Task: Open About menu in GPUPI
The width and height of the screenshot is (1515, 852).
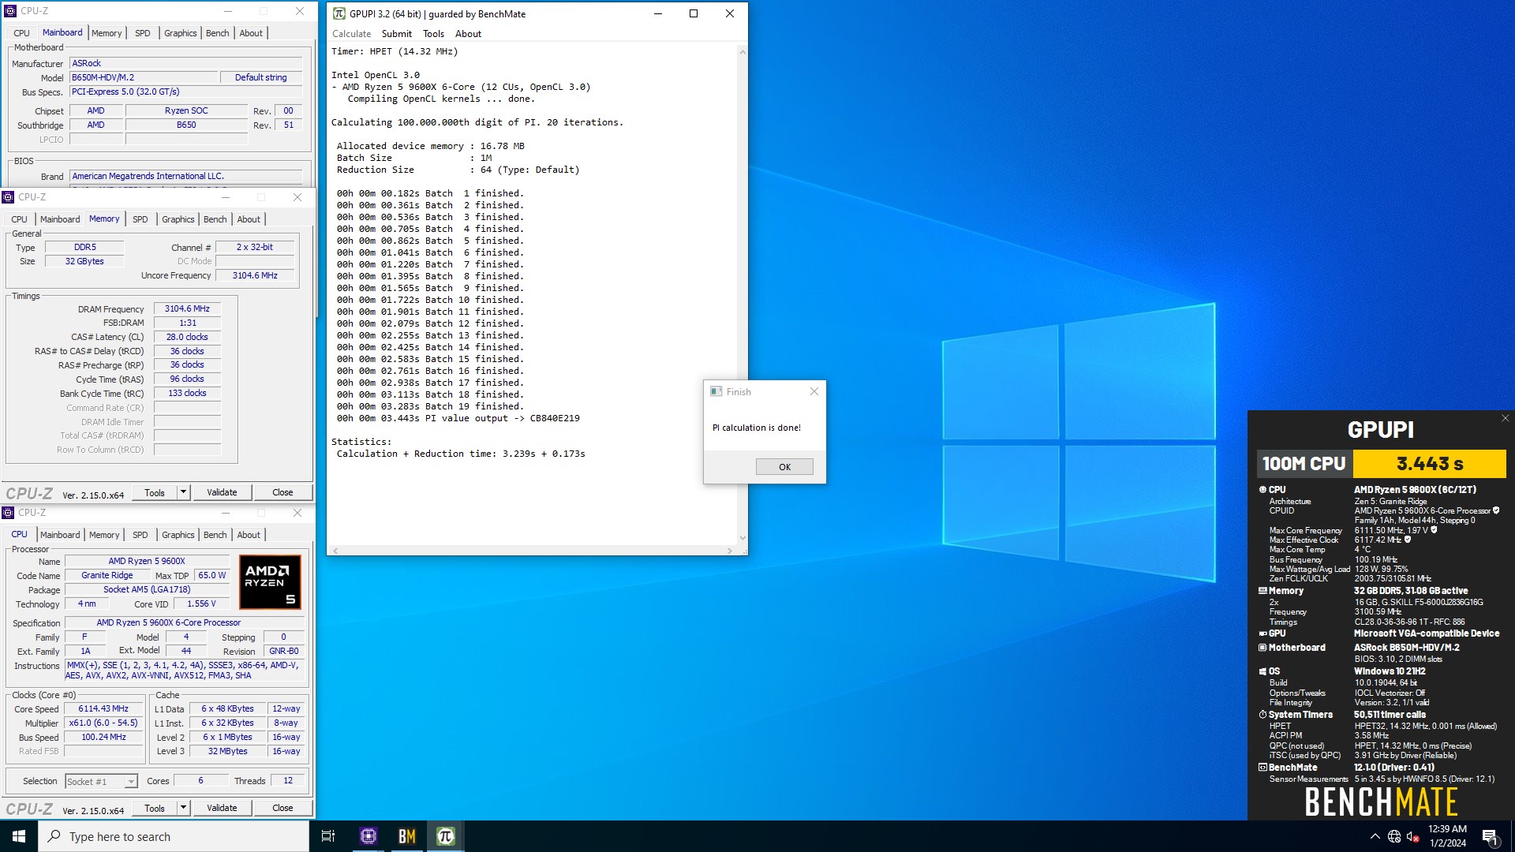Action: (468, 34)
